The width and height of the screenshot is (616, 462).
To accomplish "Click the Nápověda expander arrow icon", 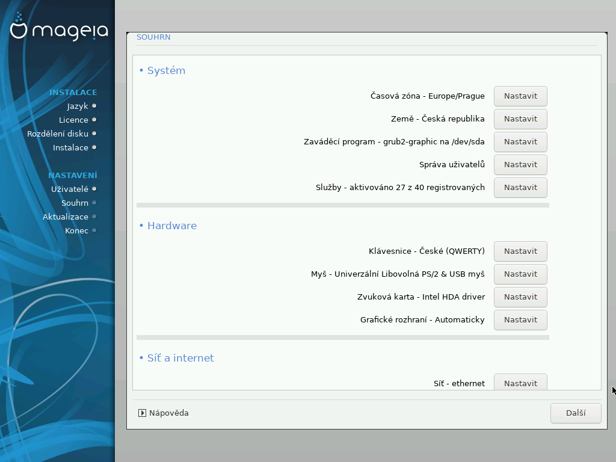I will click(x=142, y=413).
